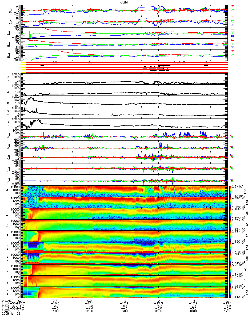
Task: Click inside the i_b ion spectrogram panel
Action: click(124, 191)
